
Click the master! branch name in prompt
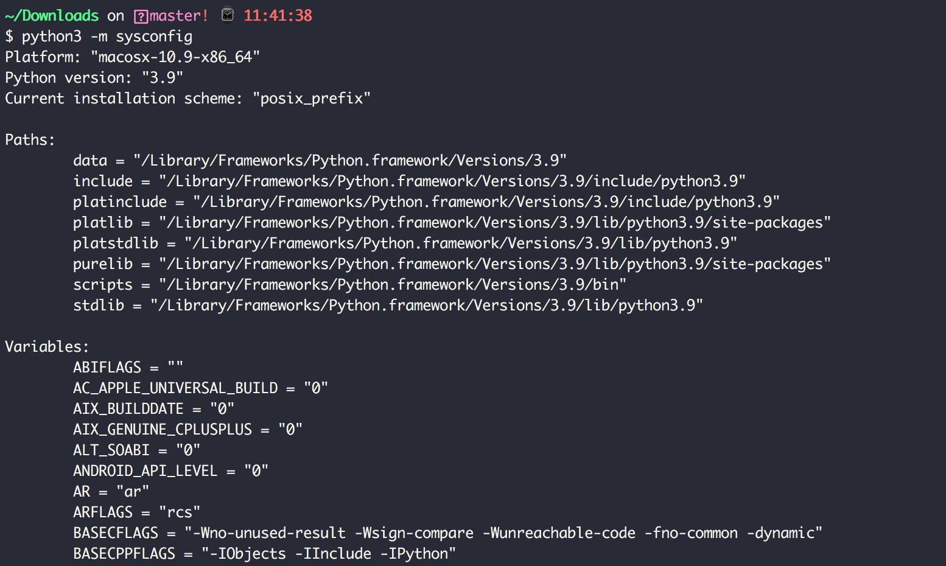[179, 16]
